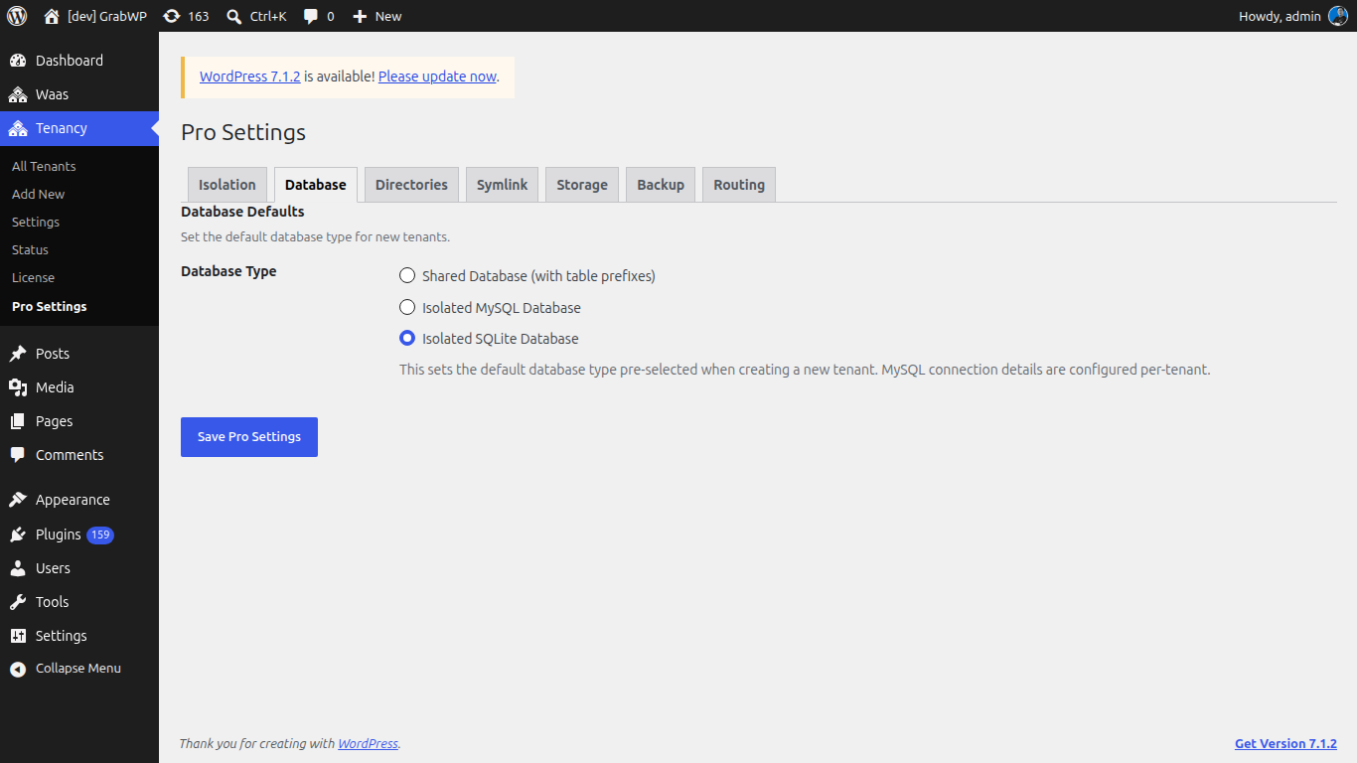The image size is (1357, 763).
Task: Click the plus icon for New
Action: coord(360,16)
